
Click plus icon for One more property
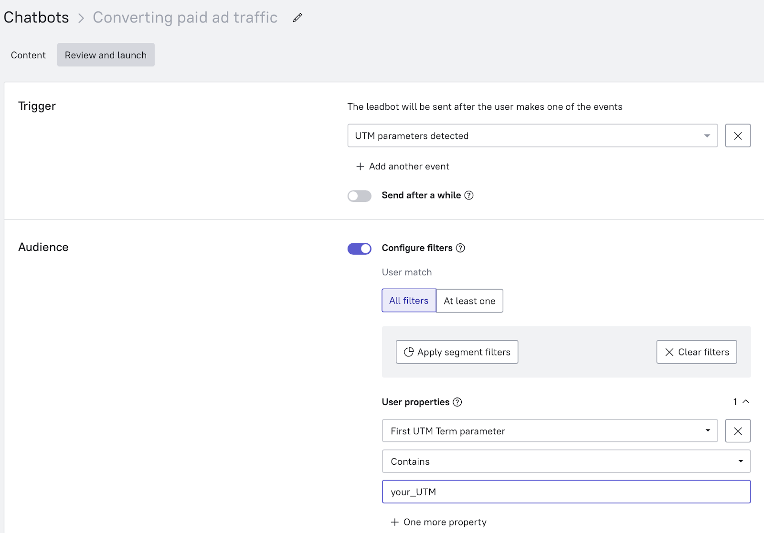coord(395,522)
